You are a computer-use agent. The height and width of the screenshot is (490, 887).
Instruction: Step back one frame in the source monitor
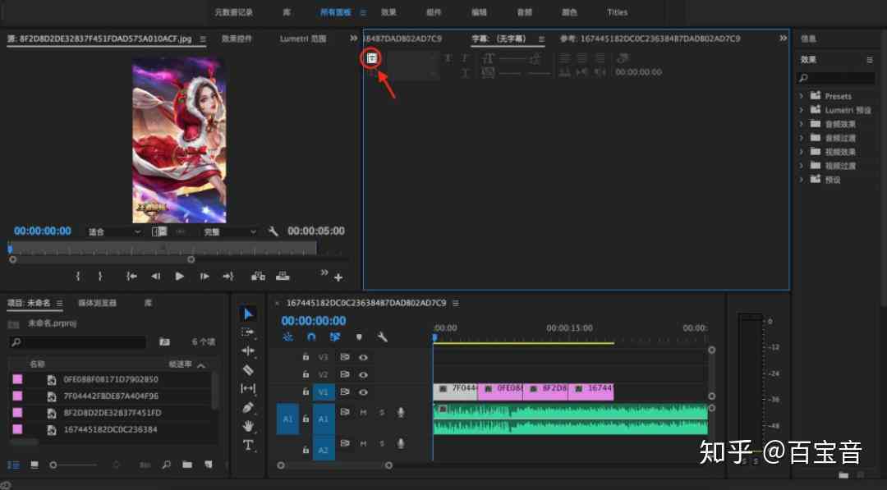click(155, 277)
